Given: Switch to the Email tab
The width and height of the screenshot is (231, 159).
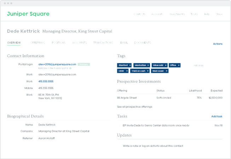Looking at the screenshot, I should point(124,43).
